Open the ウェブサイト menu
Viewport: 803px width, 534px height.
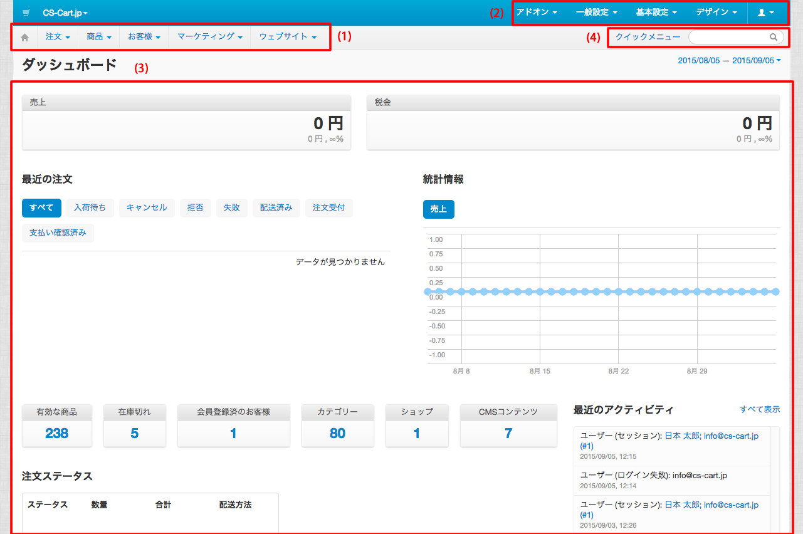(288, 37)
